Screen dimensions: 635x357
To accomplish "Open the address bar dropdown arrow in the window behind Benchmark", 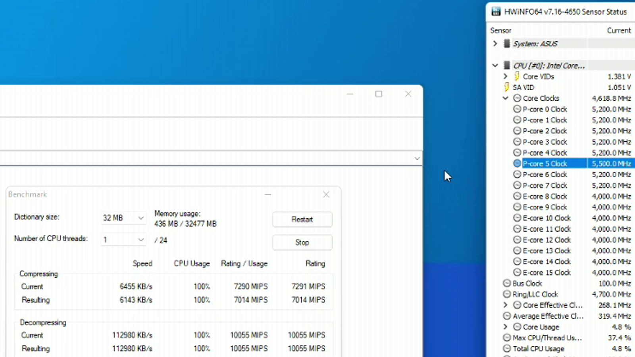I will (417, 158).
